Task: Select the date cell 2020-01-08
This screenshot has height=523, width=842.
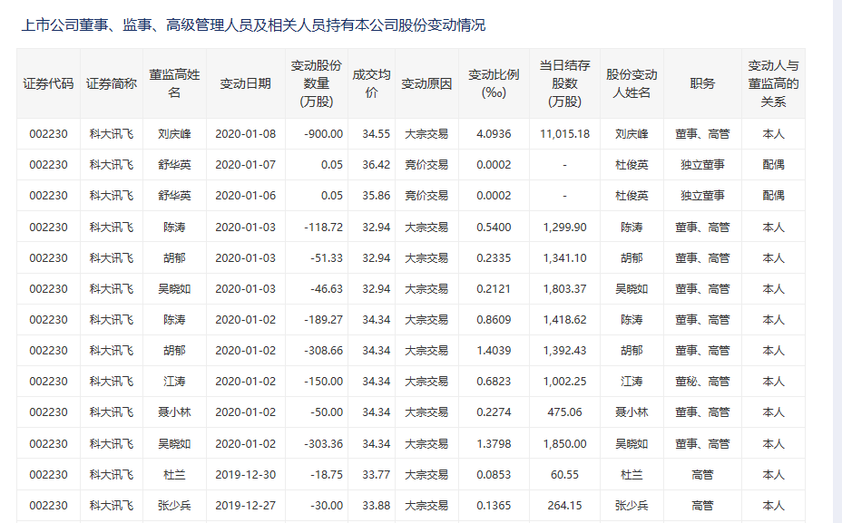Action: pos(245,133)
